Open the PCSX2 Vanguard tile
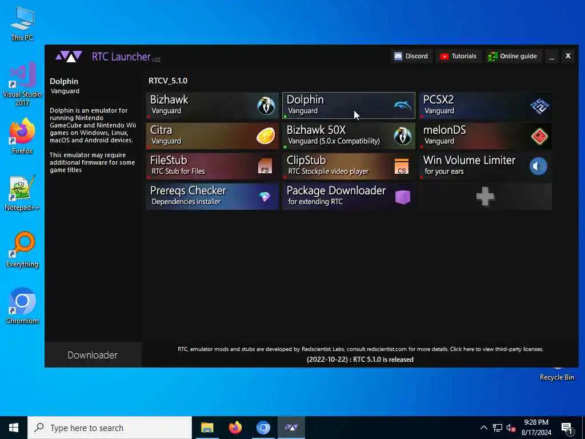This screenshot has width=585, height=439. tap(486, 105)
